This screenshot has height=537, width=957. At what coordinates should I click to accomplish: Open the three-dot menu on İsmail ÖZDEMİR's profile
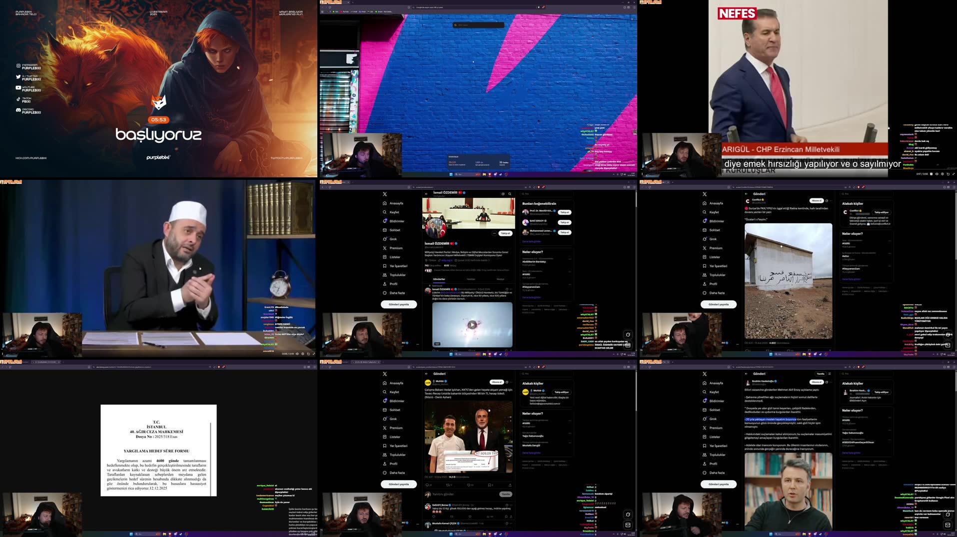(x=495, y=233)
